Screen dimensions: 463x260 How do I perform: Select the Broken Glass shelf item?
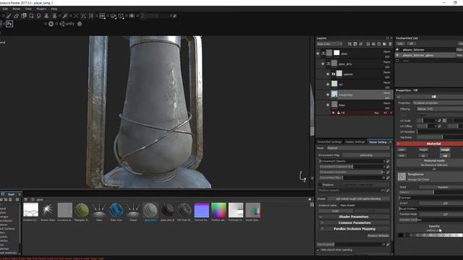(x=48, y=212)
